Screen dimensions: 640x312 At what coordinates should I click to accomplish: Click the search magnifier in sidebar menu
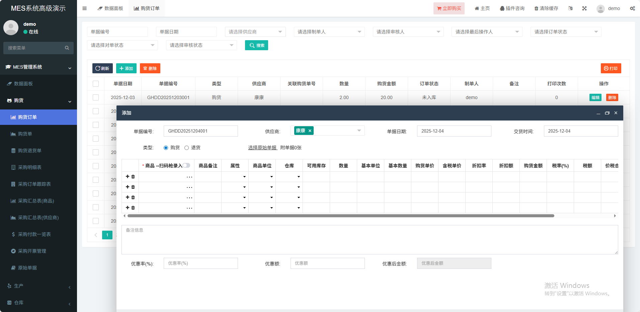pos(67,48)
